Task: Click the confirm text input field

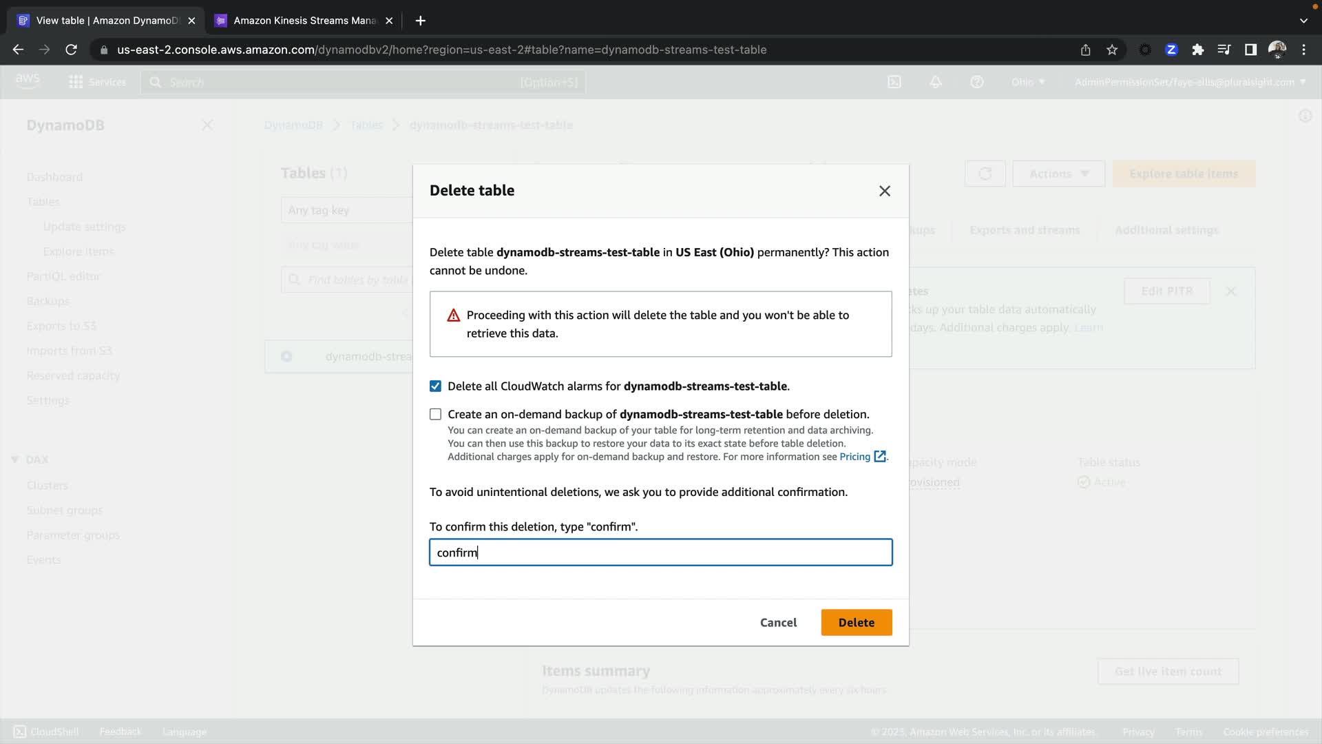Action: 660,552
